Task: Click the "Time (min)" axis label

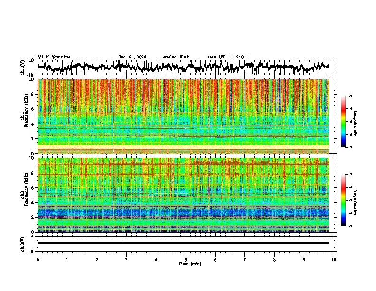Action: click(190, 264)
